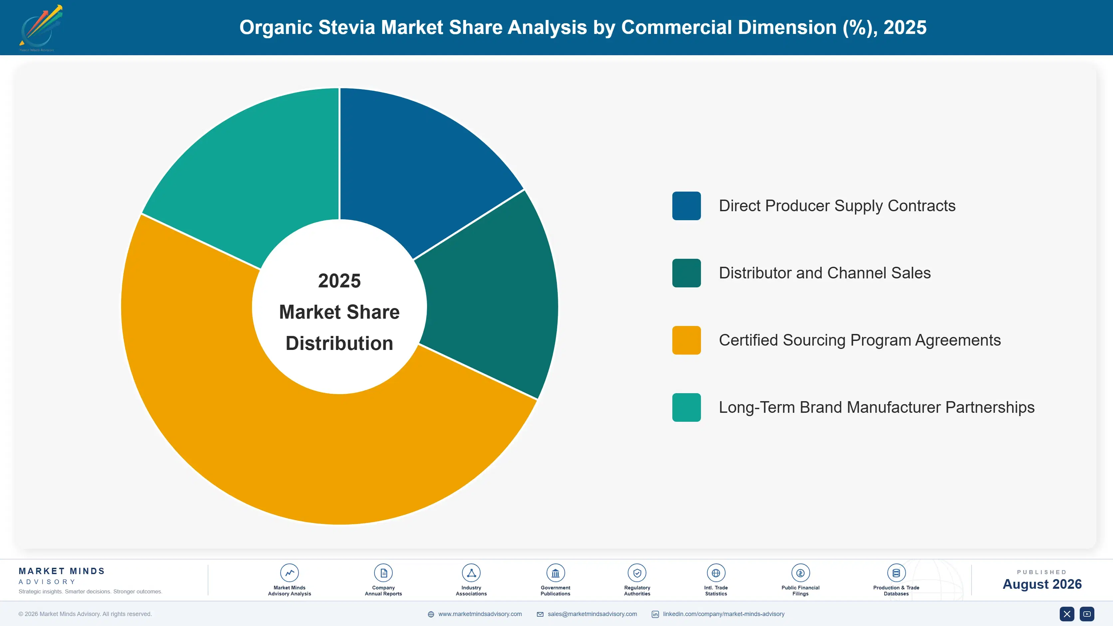The image size is (1113, 626).
Task: Click the 'Distributor and Channel Sales' legend label
Action: click(824, 273)
